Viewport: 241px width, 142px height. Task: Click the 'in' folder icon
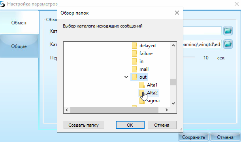[x=134, y=61]
